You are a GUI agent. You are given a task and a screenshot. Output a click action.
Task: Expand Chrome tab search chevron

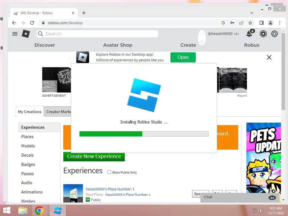[x=252, y=13]
